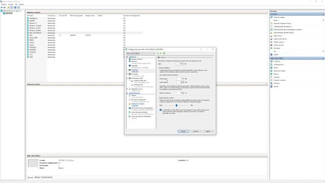Click Eliminar action for selected VM

click(x=277, y=83)
